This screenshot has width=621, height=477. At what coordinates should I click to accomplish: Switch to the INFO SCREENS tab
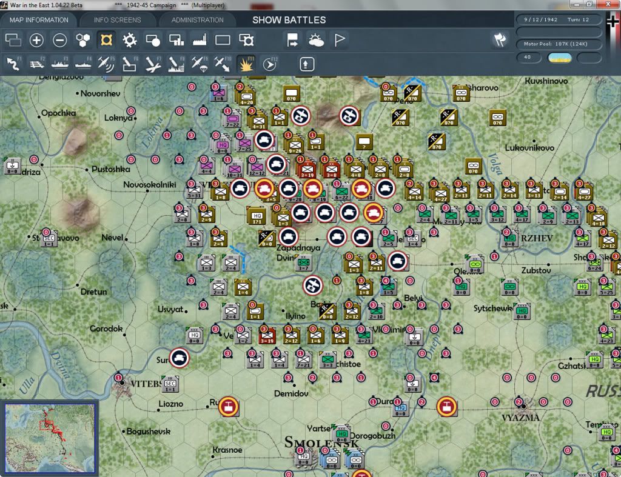(x=117, y=20)
